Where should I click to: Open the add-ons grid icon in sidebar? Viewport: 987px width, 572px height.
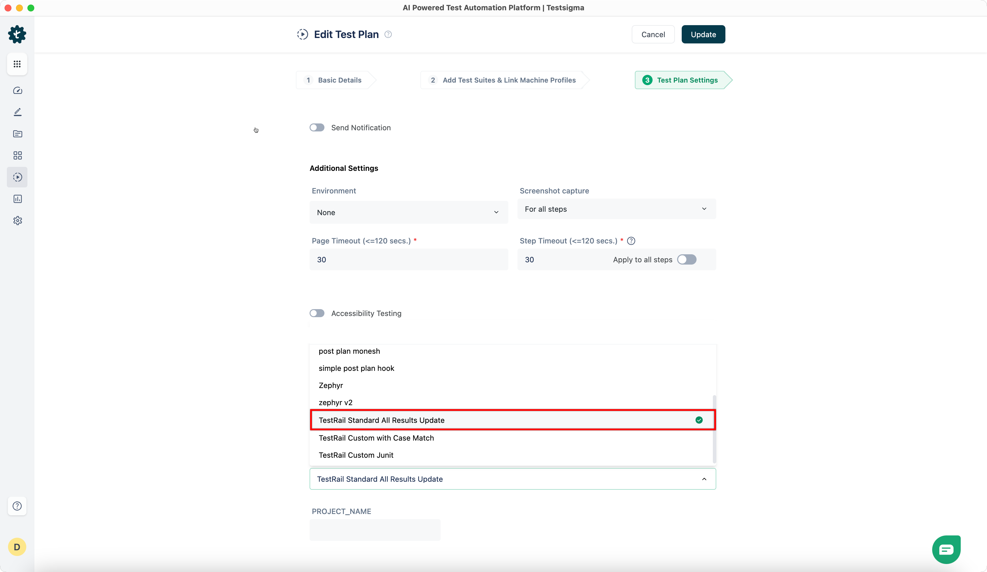pyautogui.click(x=17, y=155)
